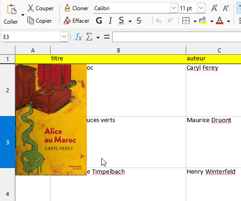The width and height of the screenshot is (241, 201).
Task: Click the 11 pt font size field
Action: point(188,8)
